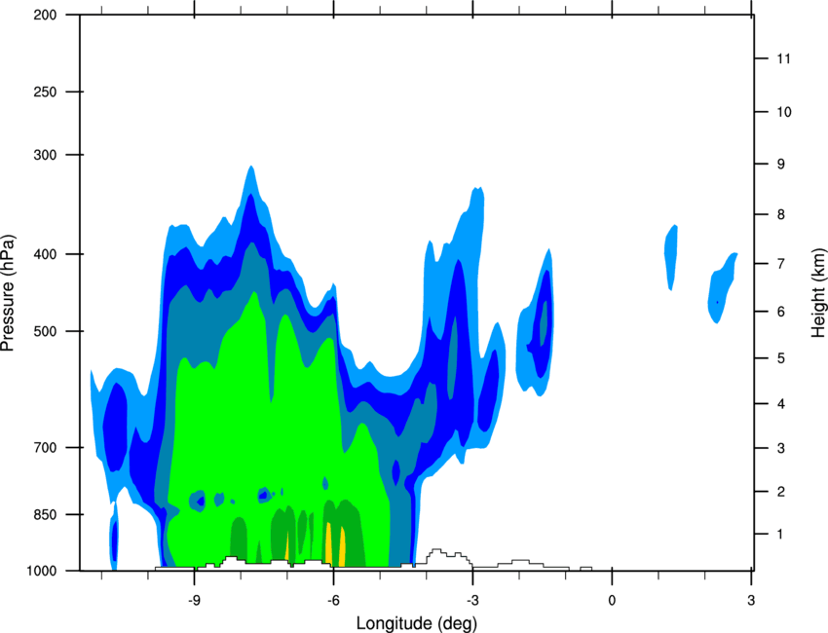Viewport: 828px width, 633px height.
Task: Click the 0 longitude tick label
Action: pyautogui.click(x=612, y=601)
